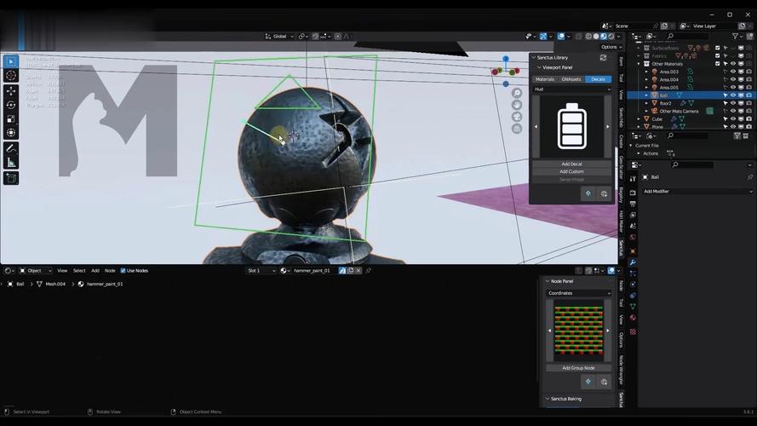Expand the Ball object in outliner
Screen dimensions: 757x426
(x=646, y=95)
